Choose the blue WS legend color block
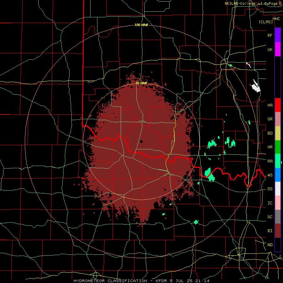283x283 pixels. click(278, 175)
